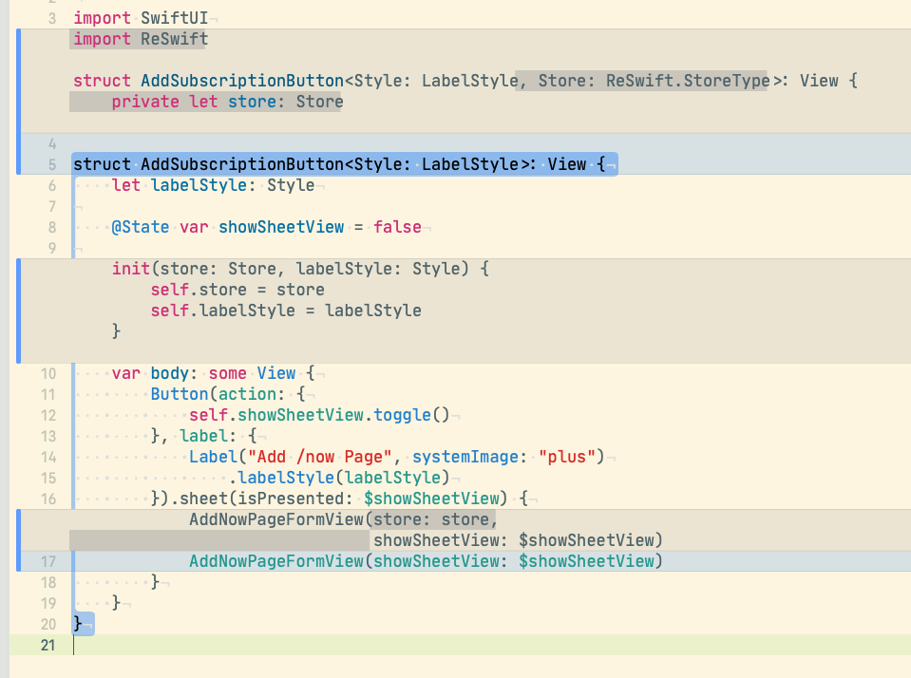Click 'Button(action: {' on line 11
Viewport: 911px width, 678px height.
(228, 394)
